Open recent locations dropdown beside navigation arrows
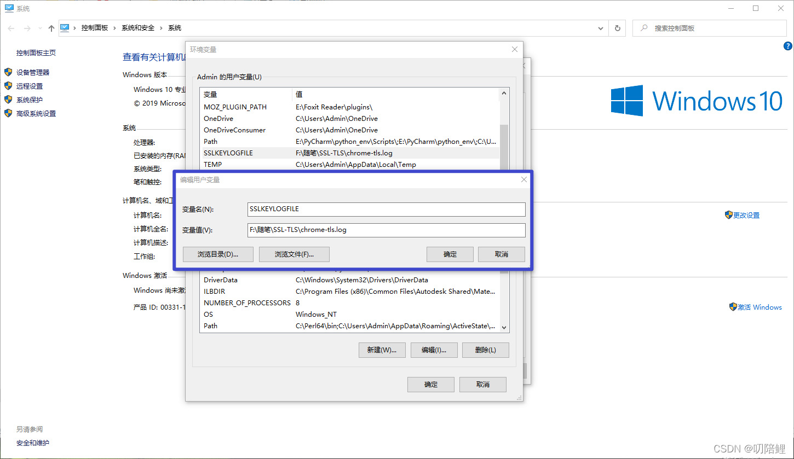This screenshot has width=794, height=459. (39, 28)
